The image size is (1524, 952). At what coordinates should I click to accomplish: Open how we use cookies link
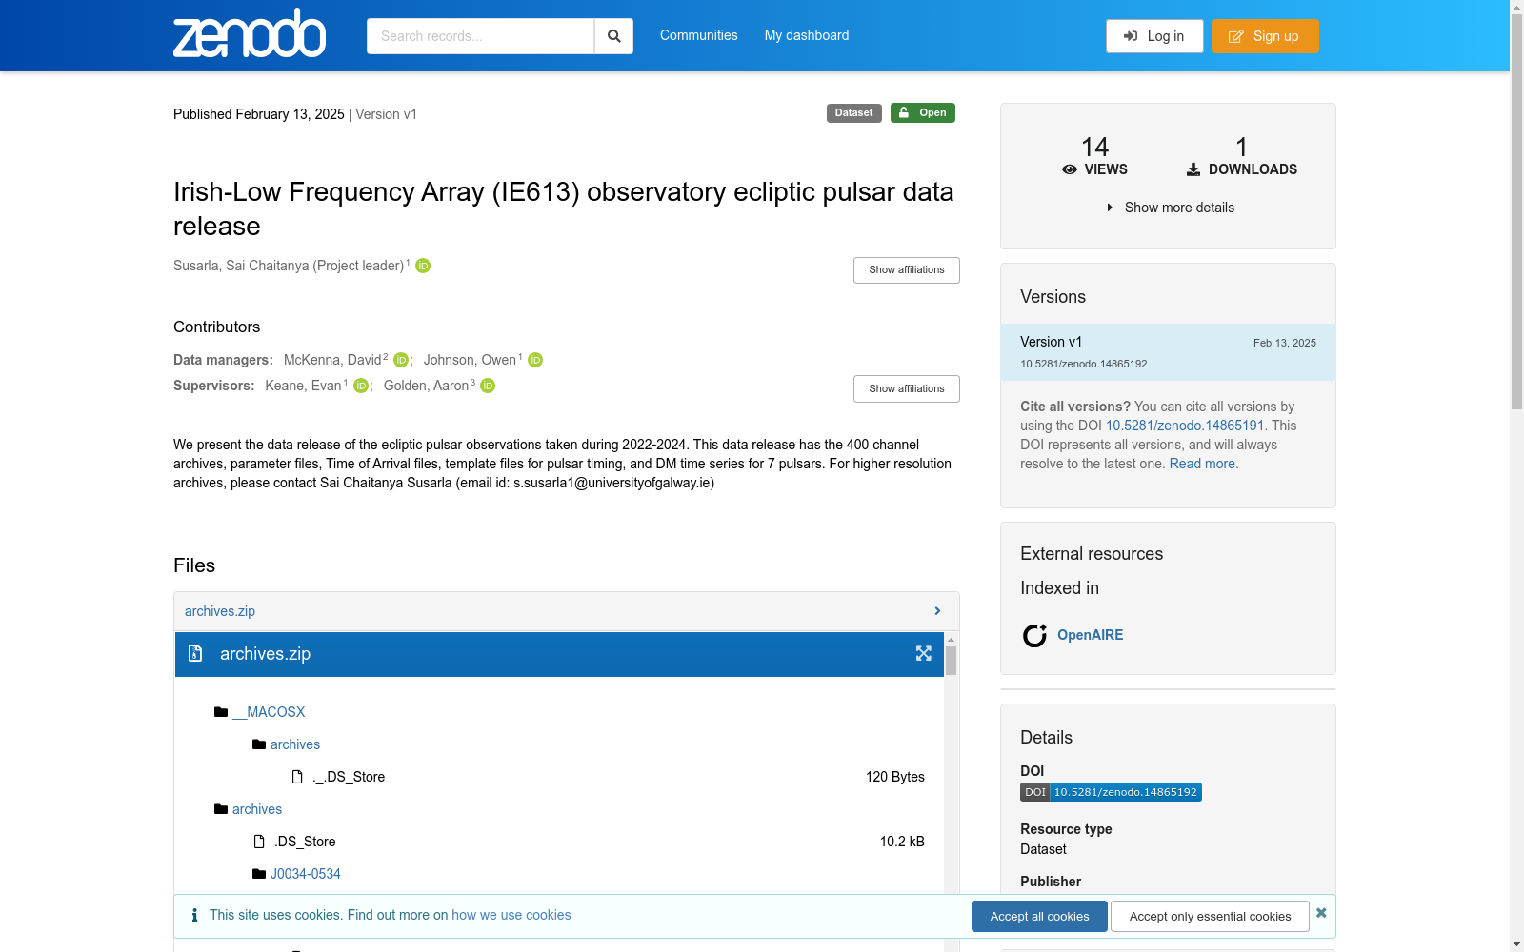click(x=511, y=915)
